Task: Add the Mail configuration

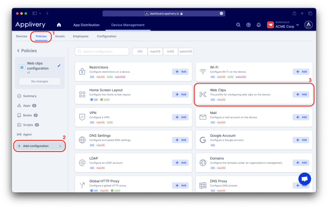Action: tap(301, 117)
